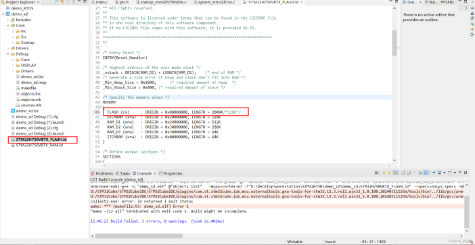Click green-check console icon in build console toolbar
The height and width of the screenshot is (245, 475).
pos(434,173)
